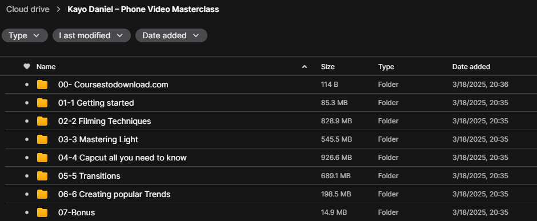Toggle favorite dot for 01-1 Getting started
The image size is (537, 221).
tap(27, 103)
